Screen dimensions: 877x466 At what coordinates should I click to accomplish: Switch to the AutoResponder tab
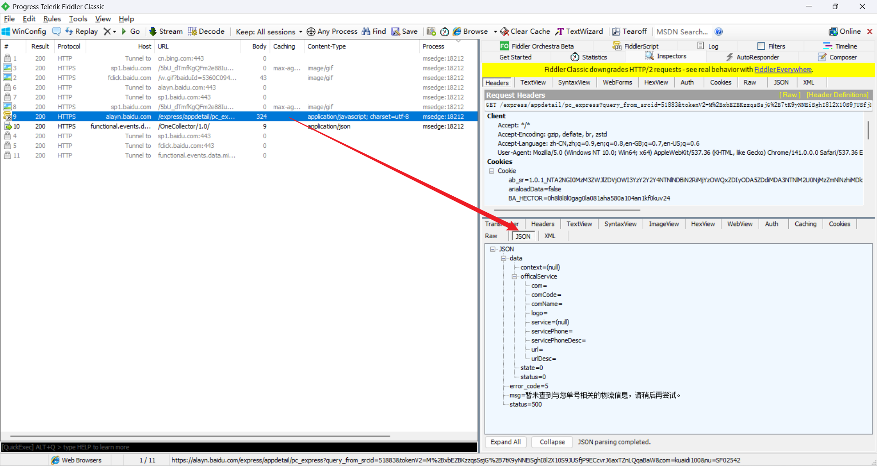click(752, 57)
